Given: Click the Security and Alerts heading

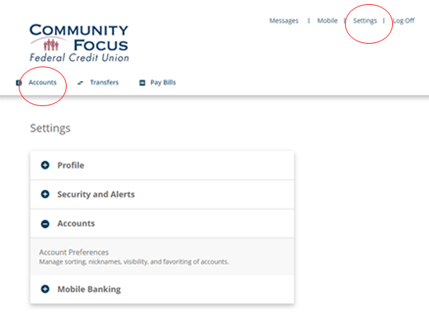Looking at the screenshot, I should coord(96,194).
